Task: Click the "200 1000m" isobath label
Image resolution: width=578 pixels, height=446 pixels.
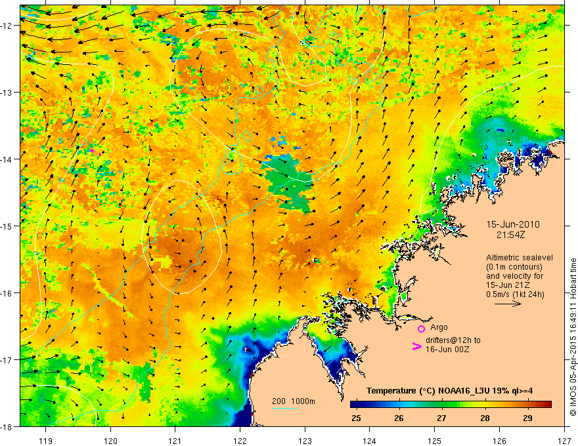Action: click(294, 401)
